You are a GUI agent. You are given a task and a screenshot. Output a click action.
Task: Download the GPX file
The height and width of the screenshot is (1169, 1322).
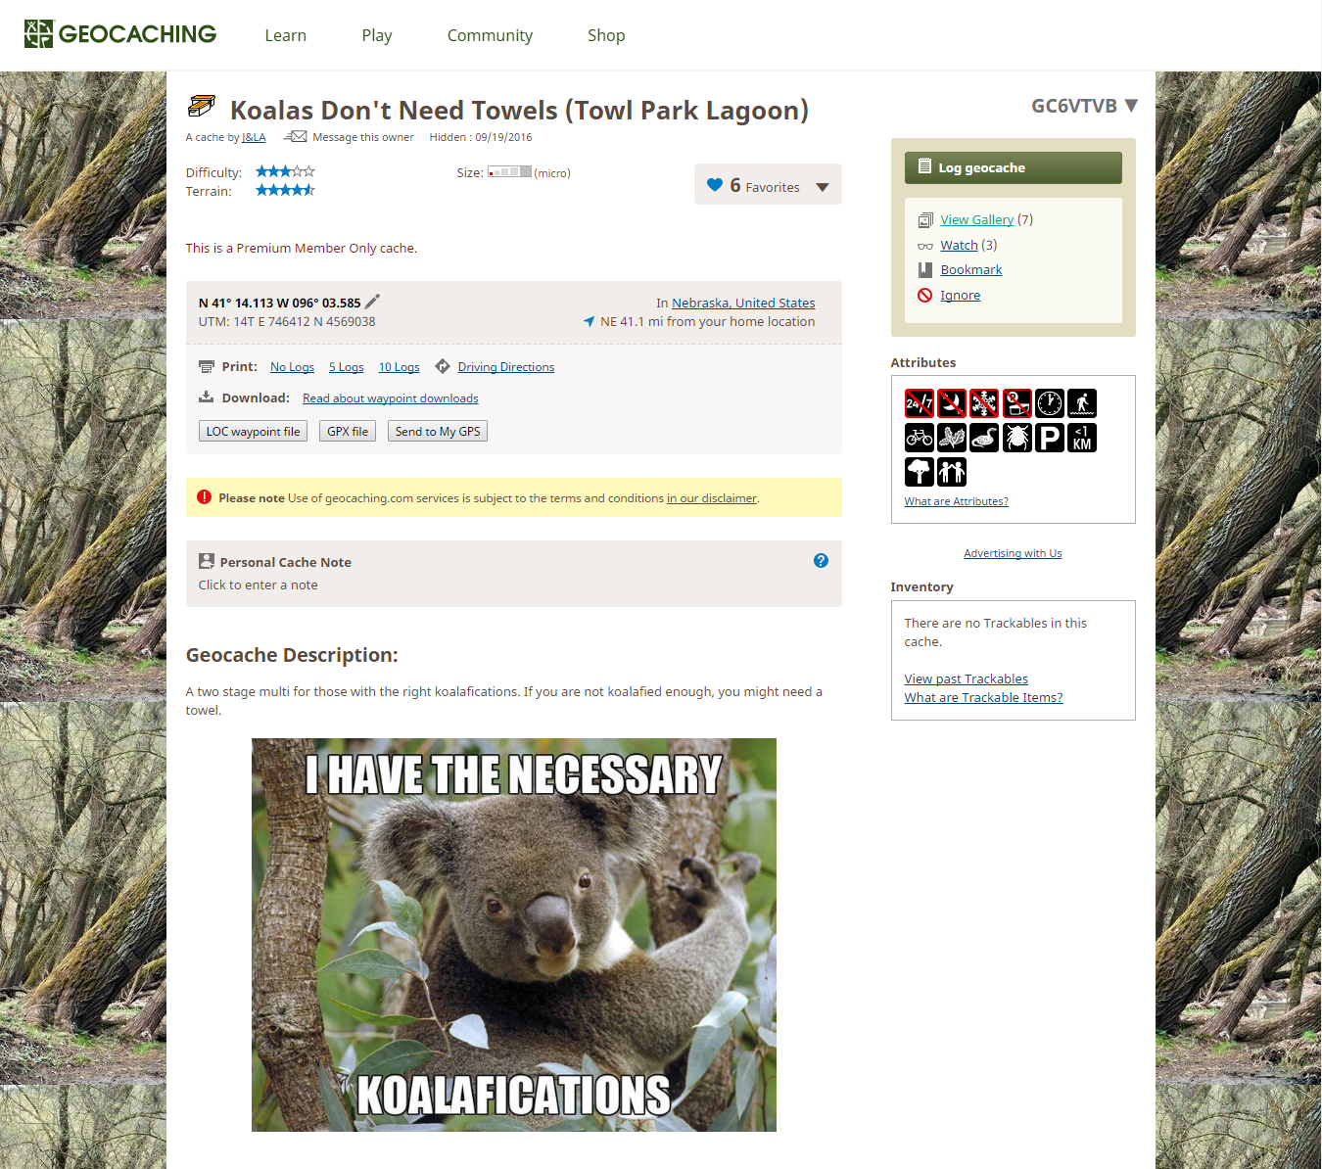click(x=348, y=431)
